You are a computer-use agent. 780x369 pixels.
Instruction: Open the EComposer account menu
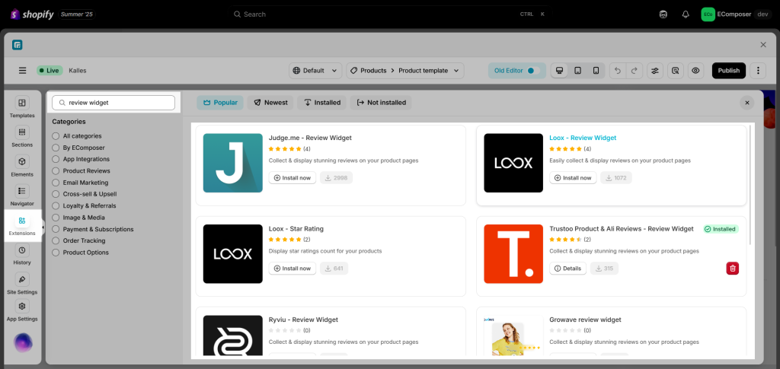click(x=735, y=14)
